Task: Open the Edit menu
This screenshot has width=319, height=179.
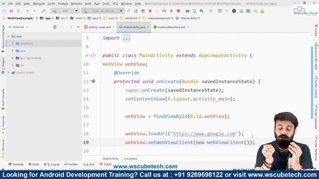Action: pos(18,3)
